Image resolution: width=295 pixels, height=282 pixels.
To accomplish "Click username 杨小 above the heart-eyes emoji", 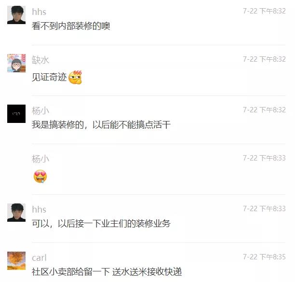I will tap(40, 159).
